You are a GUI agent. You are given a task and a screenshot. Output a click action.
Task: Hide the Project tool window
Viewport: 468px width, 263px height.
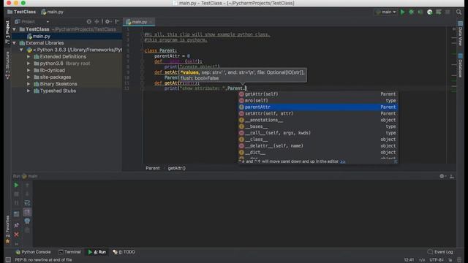point(117,21)
